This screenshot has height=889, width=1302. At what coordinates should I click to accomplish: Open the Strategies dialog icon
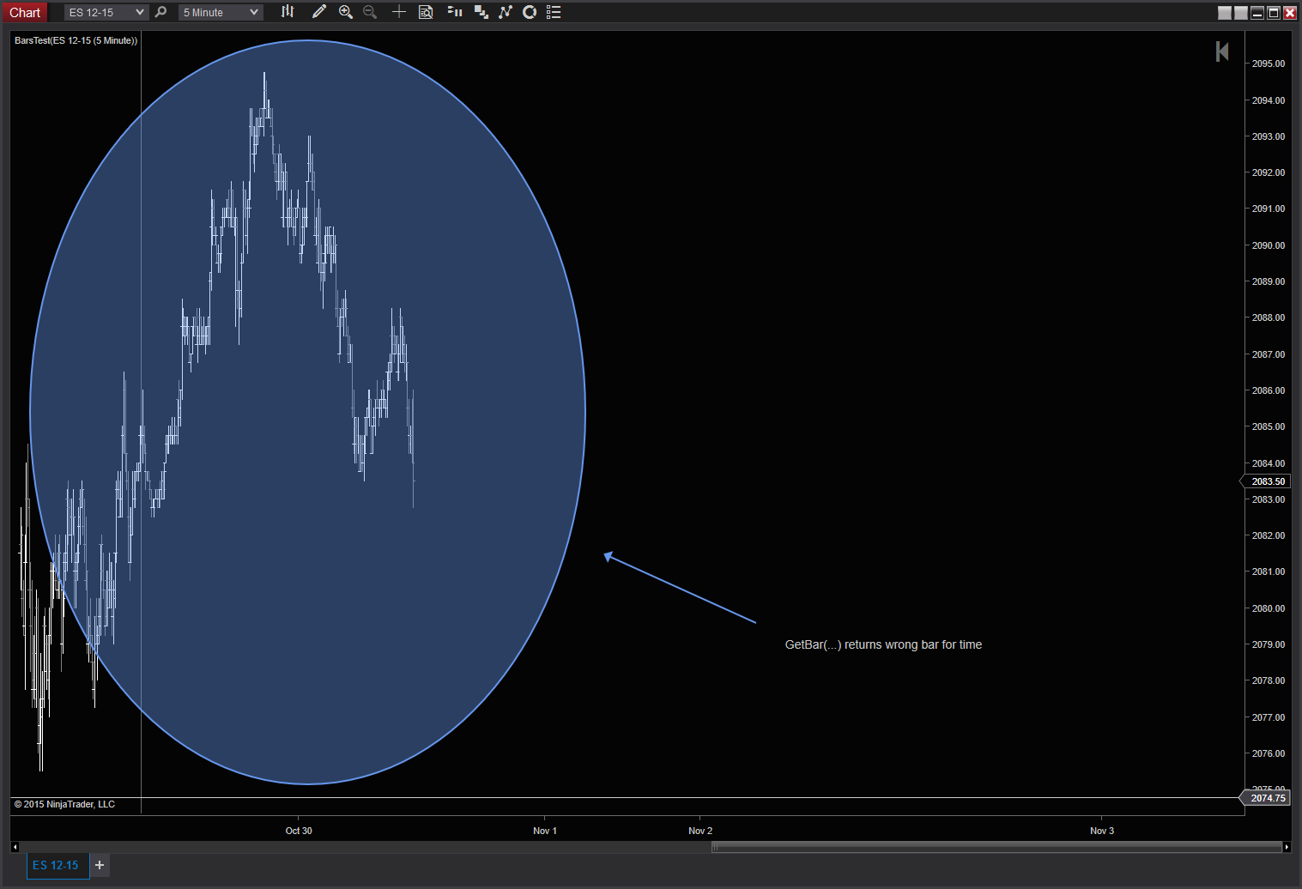530,12
